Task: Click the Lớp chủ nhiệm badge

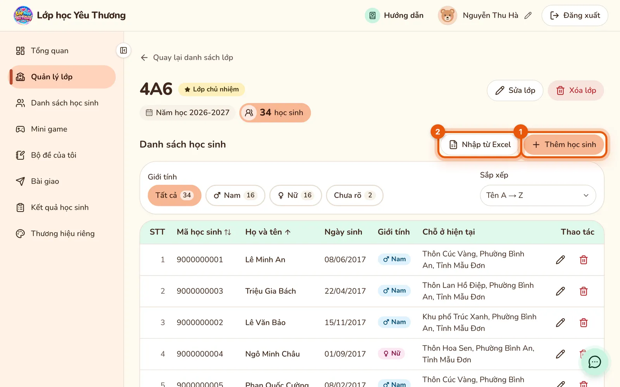Action: [212, 89]
